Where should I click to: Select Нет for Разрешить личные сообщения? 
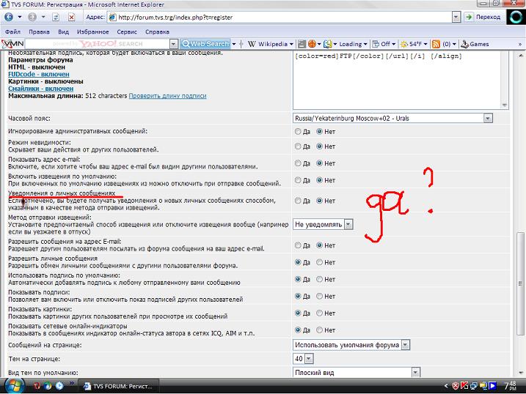(320, 261)
